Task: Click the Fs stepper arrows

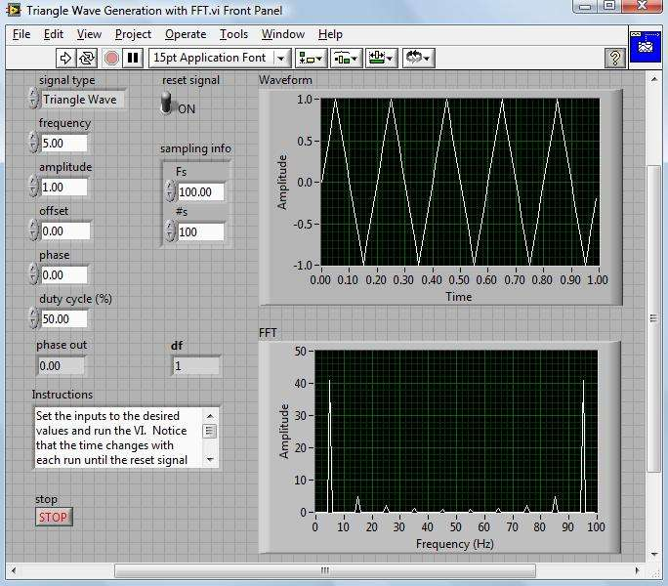Action: [170, 190]
